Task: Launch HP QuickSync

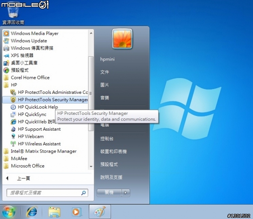Action: [32, 114]
